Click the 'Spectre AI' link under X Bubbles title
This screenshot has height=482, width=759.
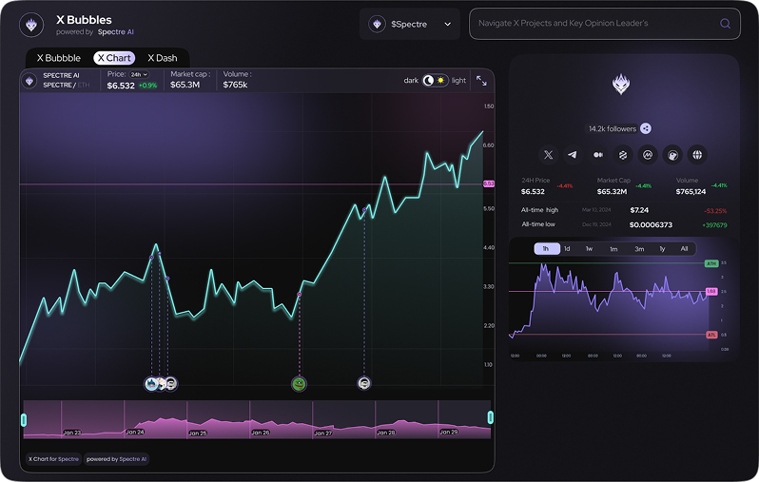(116, 32)
